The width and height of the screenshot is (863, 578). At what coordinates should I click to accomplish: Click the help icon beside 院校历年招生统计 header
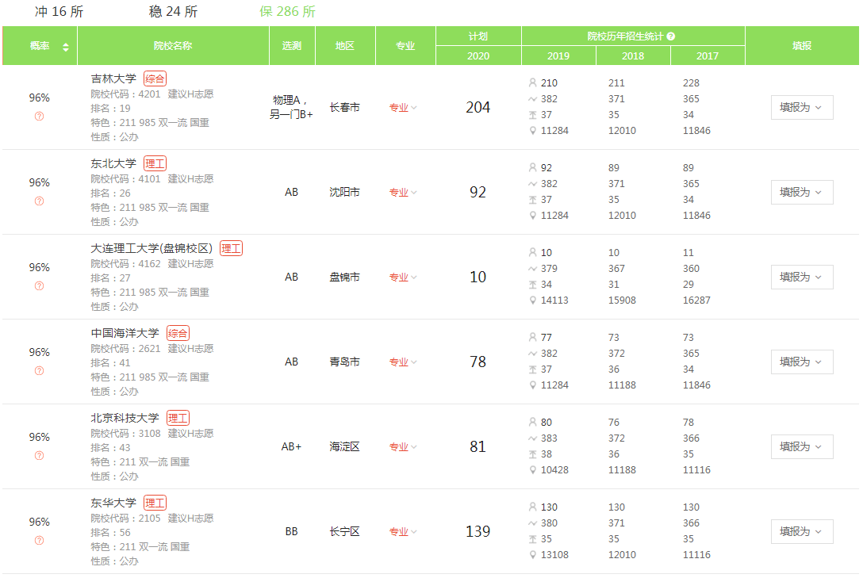coord(672,35)
